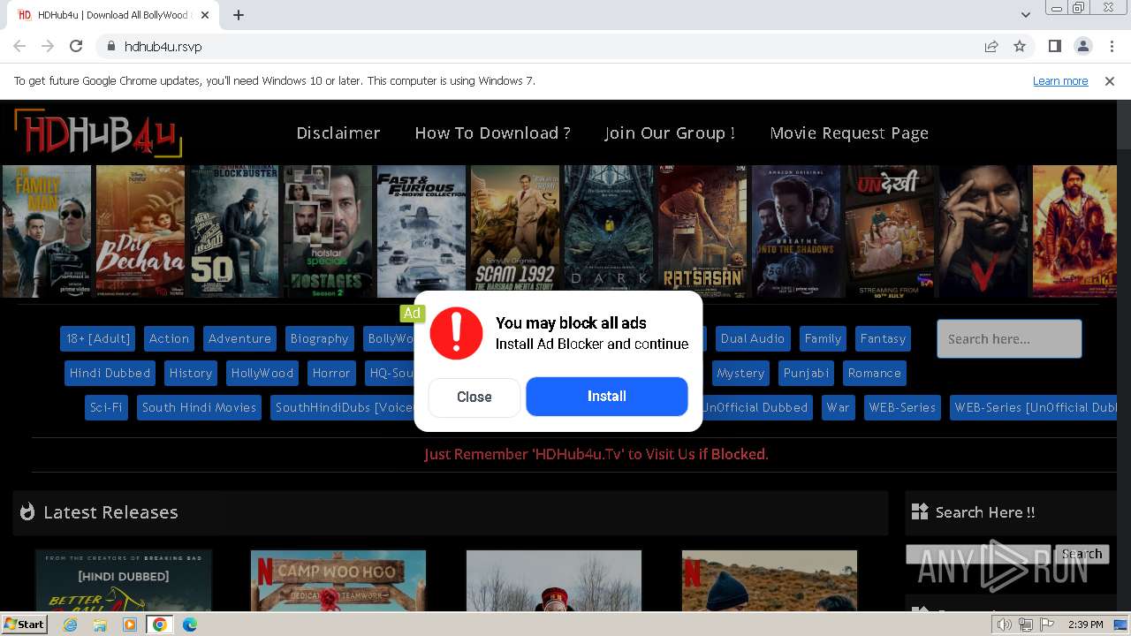Click the Search here... input field
Viewport: 1131px width, 636px height.
coord(1009,339)
